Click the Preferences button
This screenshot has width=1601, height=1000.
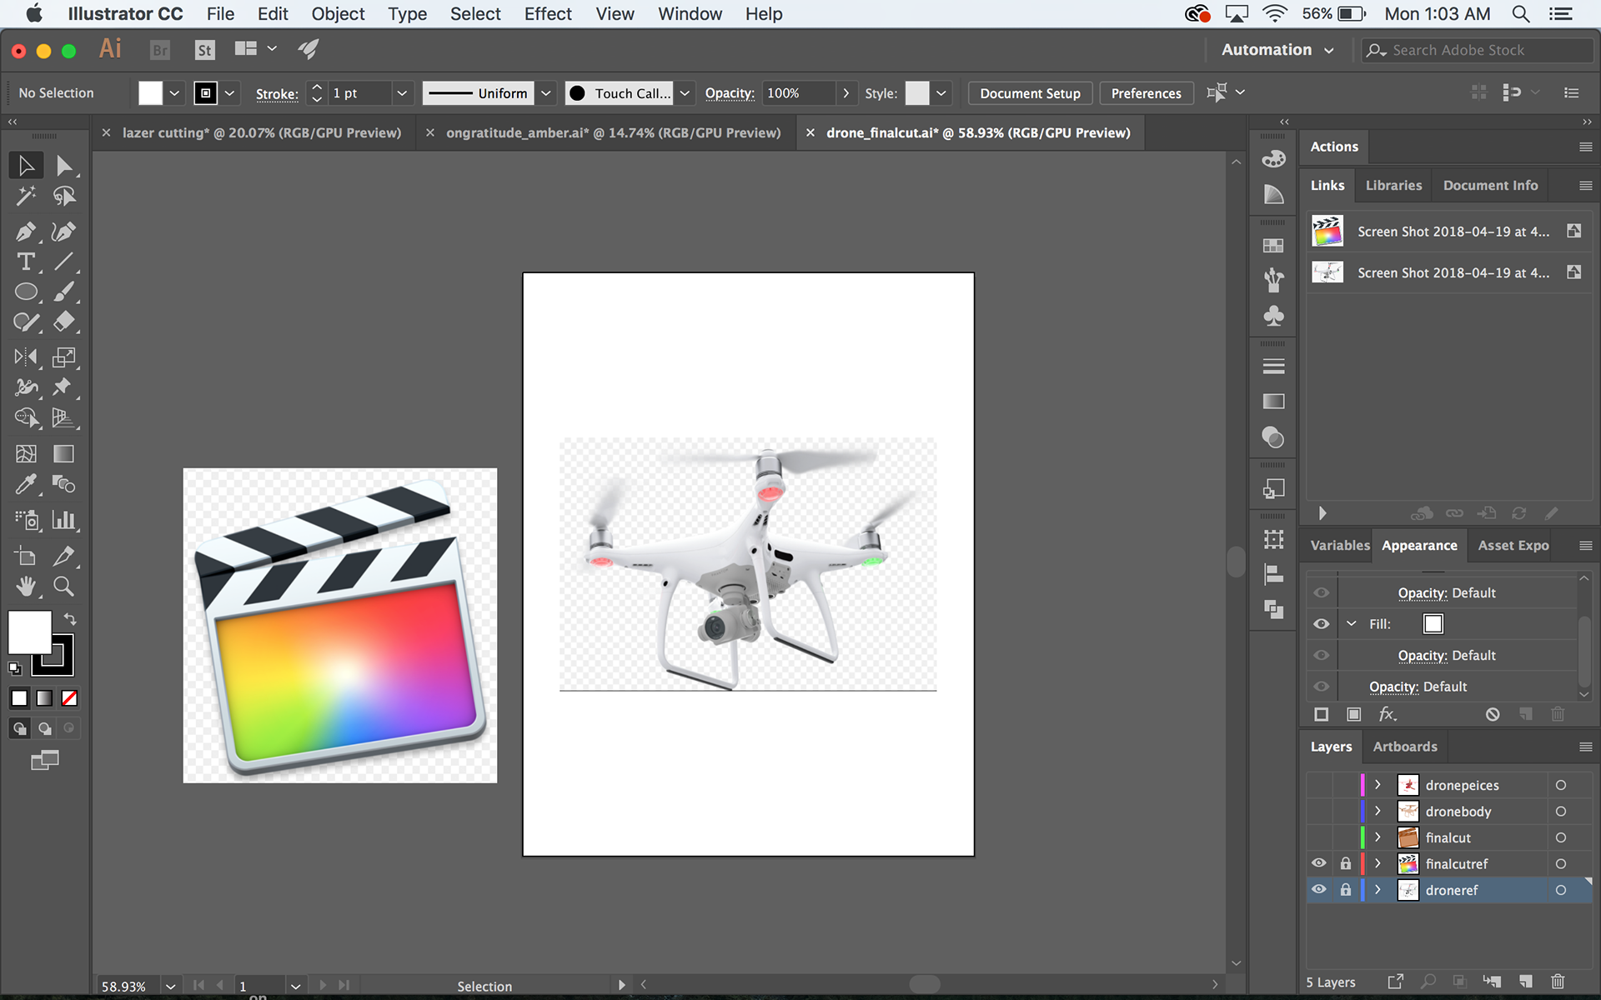(x=1145, y=93)
